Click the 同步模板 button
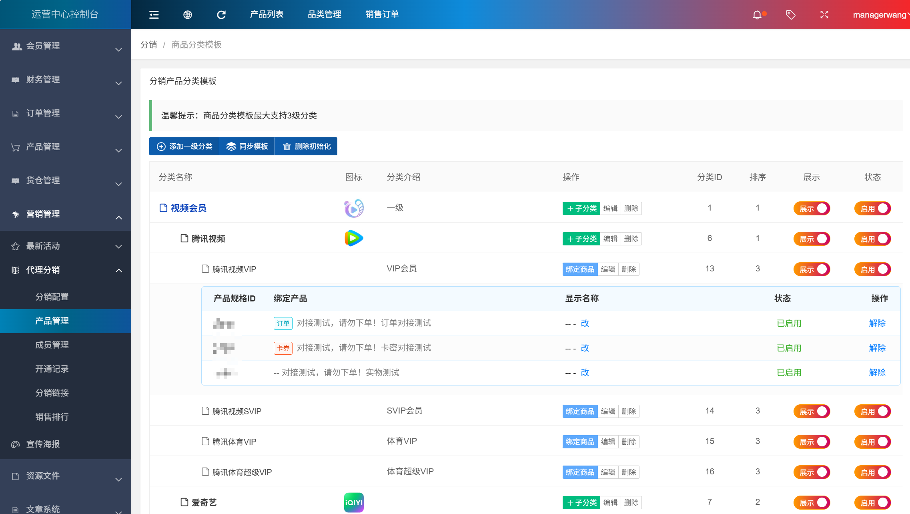 pyautogui.click(x=247, y=147)
